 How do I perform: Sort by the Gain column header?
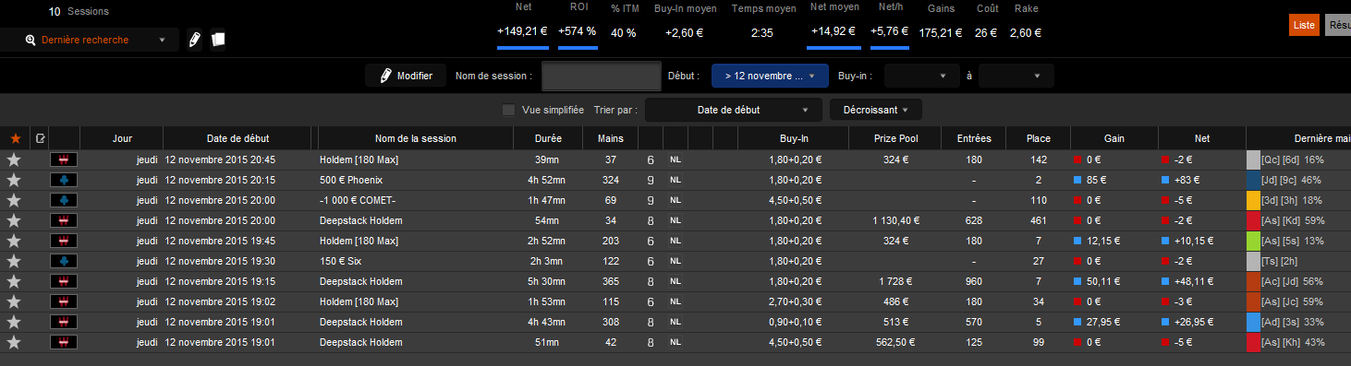[1114, 138]
